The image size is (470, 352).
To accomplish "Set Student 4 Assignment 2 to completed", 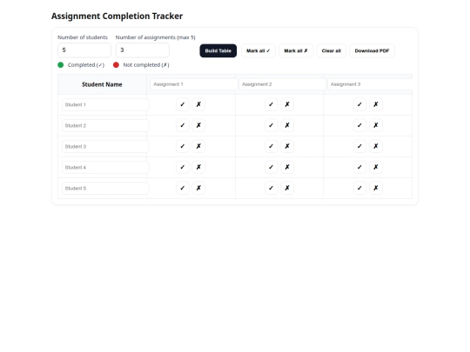I will 271,168.
